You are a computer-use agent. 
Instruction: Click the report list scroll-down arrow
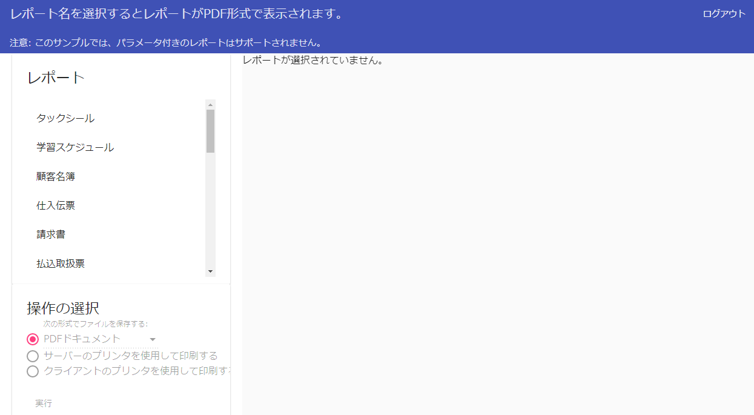211,271
